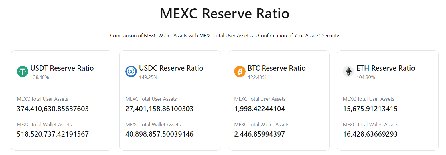
Task: Click the 149.25% USDC ratio value
Action: click(x=148, y=77)
